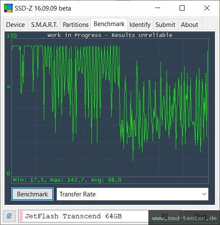Switch to the Device tab

pos(16,24)
